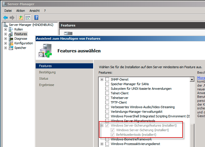Expand the SNMP-Dienst feature entry
This screenshot has width=205, height=147.
point(102,79)
